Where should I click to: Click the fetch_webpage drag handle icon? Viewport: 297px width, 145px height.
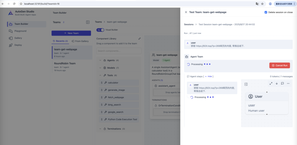(102, 97)
